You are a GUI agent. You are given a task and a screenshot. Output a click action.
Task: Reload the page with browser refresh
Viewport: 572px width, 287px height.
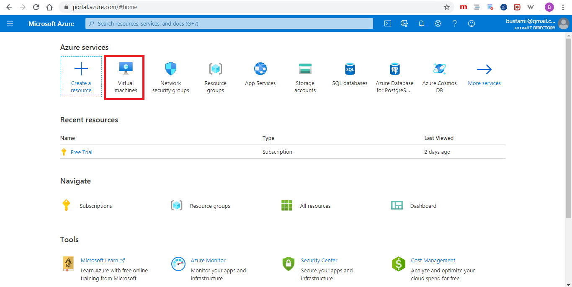coord(36,7)
